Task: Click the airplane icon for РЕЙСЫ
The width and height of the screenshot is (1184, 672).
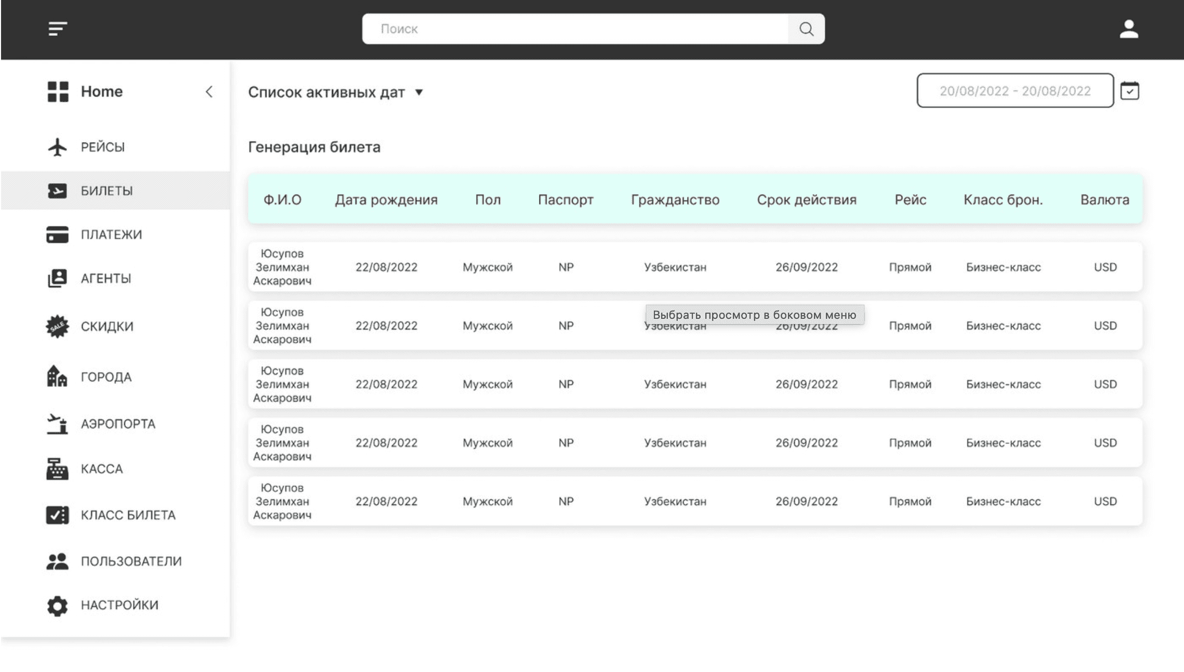Action: 57,147
